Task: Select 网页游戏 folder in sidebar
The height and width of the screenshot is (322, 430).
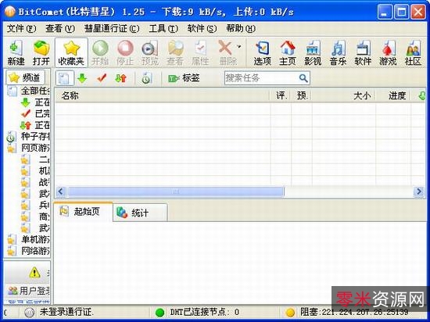Action: click(x=28, y=148)
